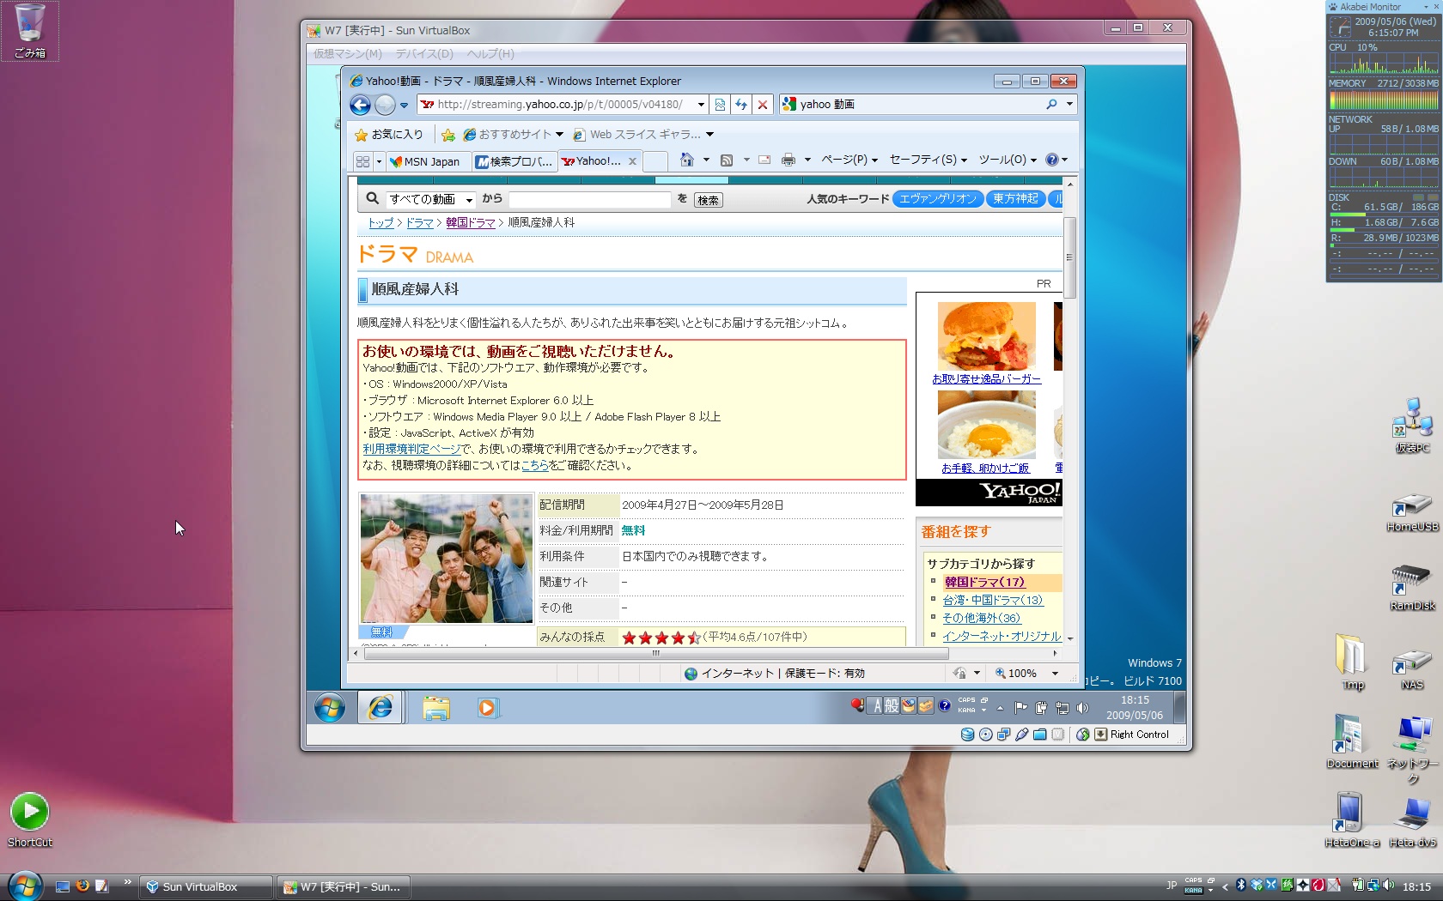The width and height of the screenshot is (1443, 901).
Task: Print the page using printer icon
Action: tap(788, 160)
